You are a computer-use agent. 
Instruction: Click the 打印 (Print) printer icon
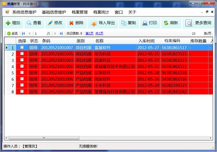tap(150, 23)
